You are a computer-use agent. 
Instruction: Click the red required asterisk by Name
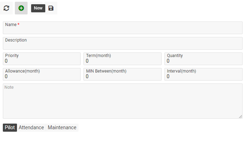(x=18, y=25)
